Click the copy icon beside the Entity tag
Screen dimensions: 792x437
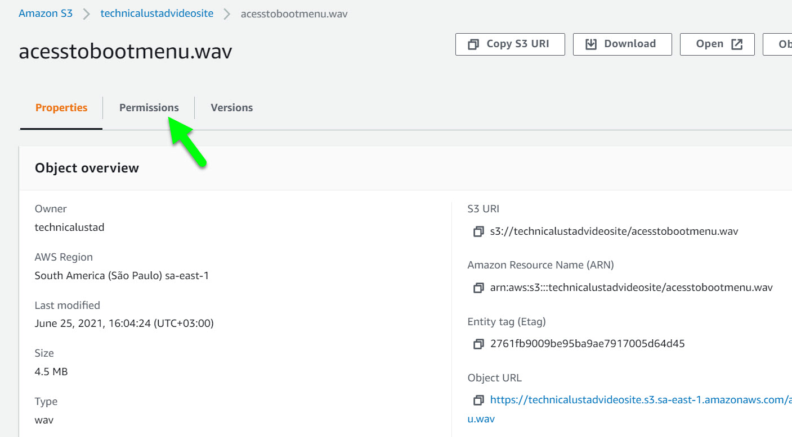(478, 344)
